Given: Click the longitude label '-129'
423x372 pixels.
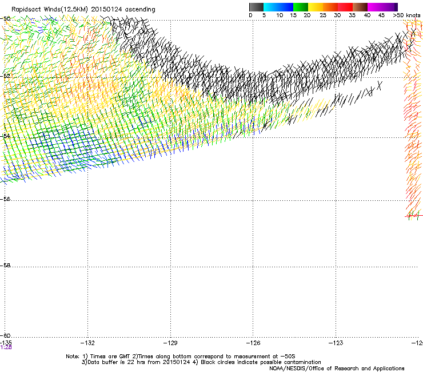Looking at the screenshot, I should (170, 343).
